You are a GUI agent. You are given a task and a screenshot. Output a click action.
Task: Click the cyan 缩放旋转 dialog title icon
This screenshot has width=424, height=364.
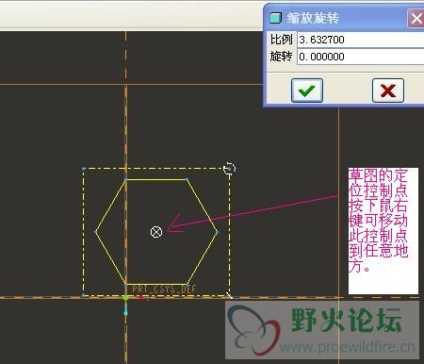tap(275, 18)
